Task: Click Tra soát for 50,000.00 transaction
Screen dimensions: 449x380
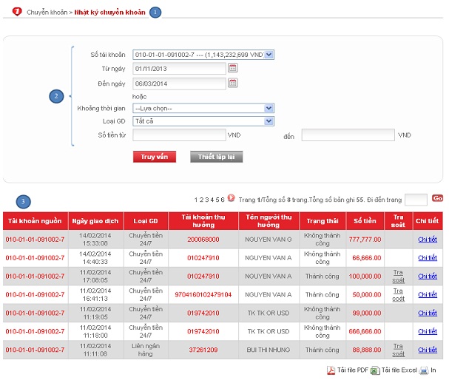Action: point(398,294)
